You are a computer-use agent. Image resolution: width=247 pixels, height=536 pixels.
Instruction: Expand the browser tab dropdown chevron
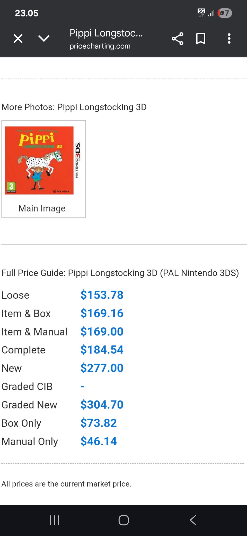pyautogui.click(x=44, y=39)
